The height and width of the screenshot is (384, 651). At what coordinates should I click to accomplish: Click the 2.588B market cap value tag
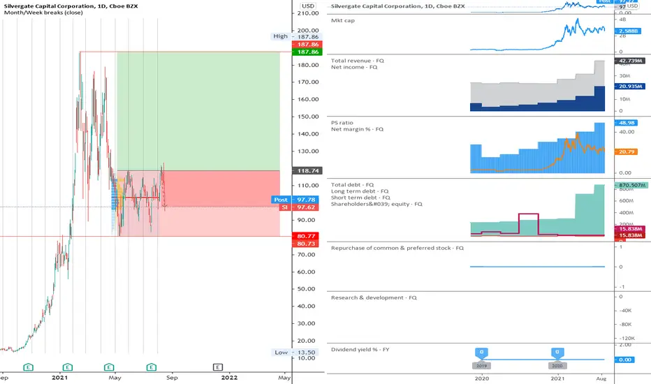[x=627, y=31]
